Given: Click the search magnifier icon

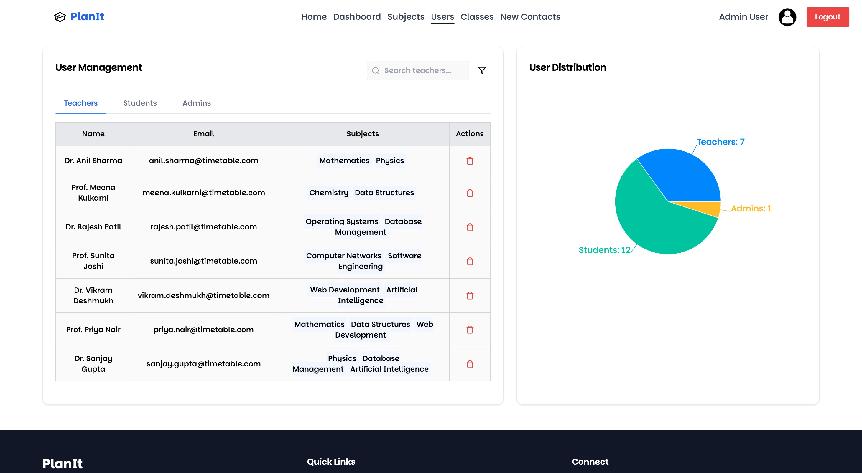Looking at the screenshot, I should (x=376, y=70).
